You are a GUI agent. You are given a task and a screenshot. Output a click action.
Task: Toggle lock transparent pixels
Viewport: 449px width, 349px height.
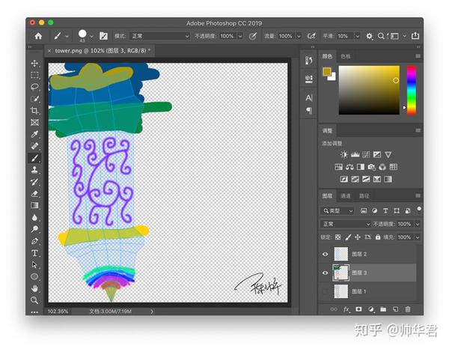tap(338, 237)
